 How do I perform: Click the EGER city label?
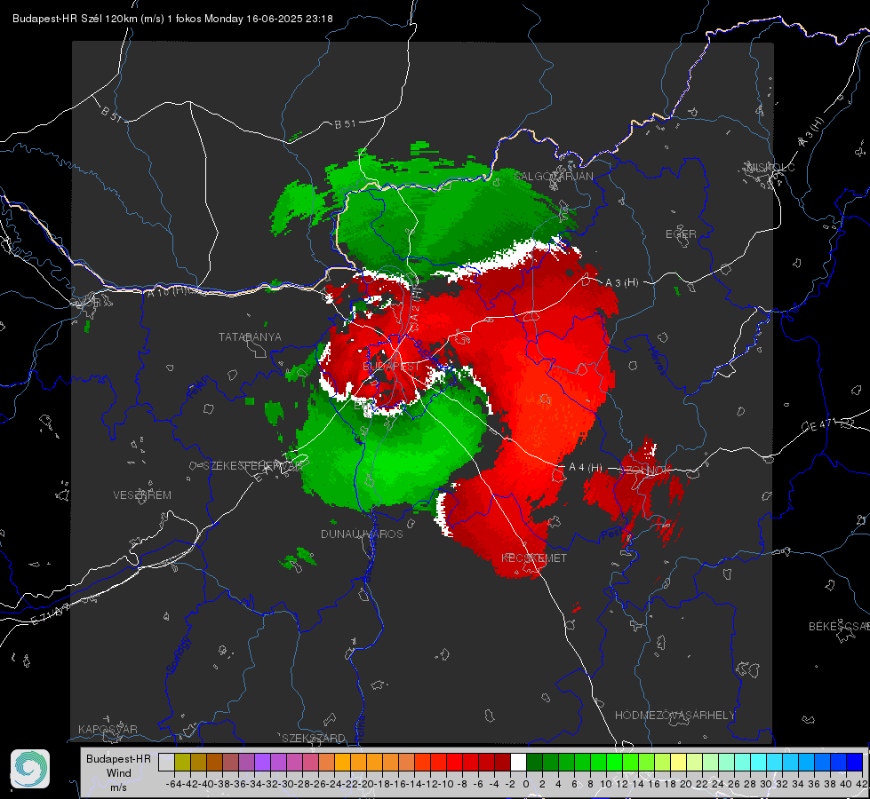[681, 234]
